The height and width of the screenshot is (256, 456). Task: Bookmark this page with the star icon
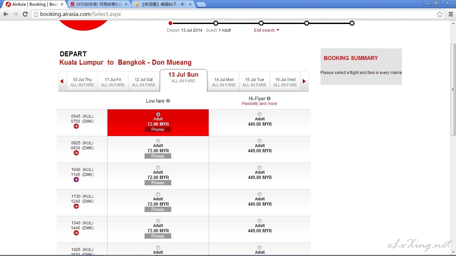click(440, 14)
